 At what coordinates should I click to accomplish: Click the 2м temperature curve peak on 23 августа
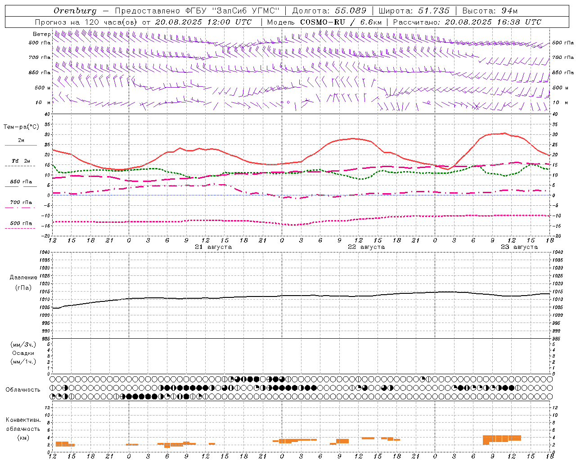[x=504, y=133]
